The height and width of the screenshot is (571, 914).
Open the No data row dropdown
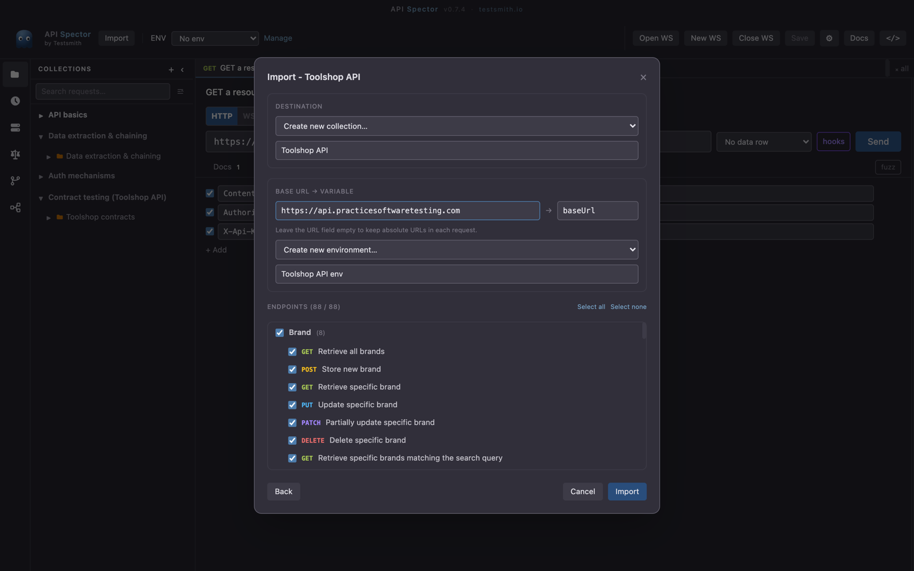click(764, 142)
